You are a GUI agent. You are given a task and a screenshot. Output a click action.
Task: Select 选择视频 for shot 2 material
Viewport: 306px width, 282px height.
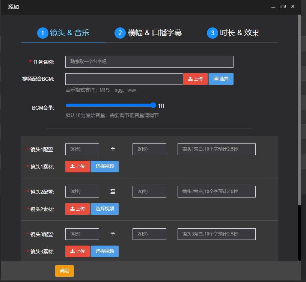(x=105, y=209)
